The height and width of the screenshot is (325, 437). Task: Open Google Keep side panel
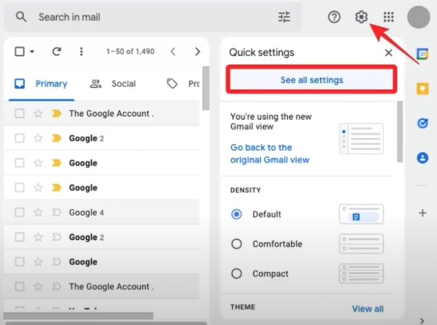tap(423, 89)
